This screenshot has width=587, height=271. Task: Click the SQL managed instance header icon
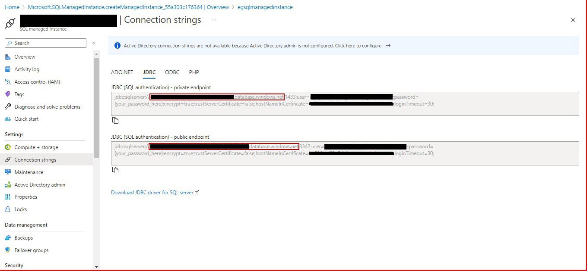(x=10, y=23)
